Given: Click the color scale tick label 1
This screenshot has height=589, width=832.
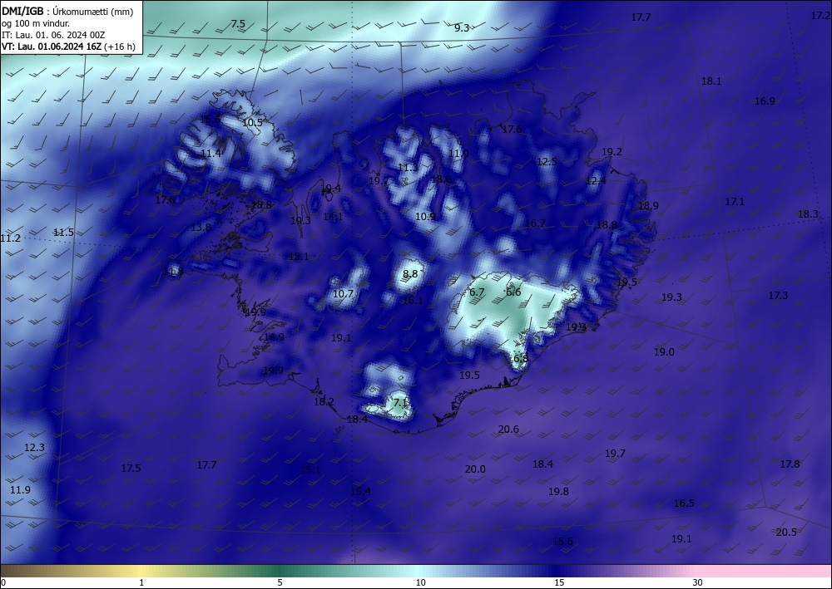Looking at the screenshot, I should click(x=141, y=583).
